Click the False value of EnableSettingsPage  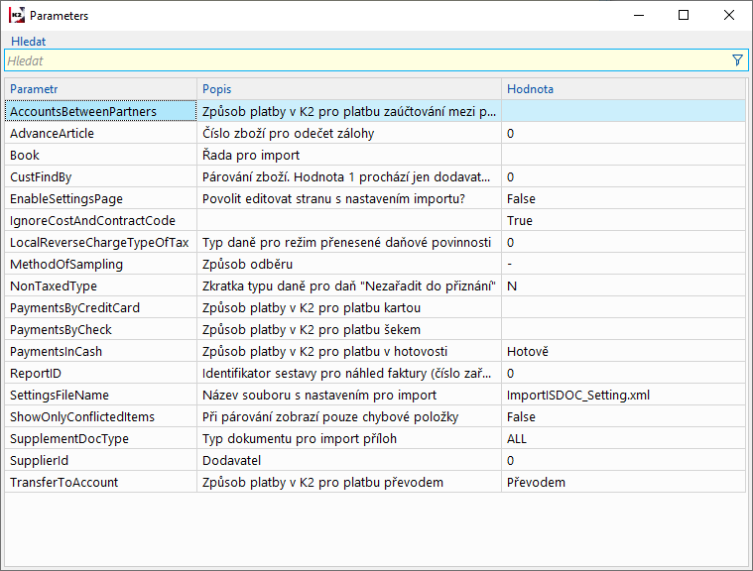521,198
